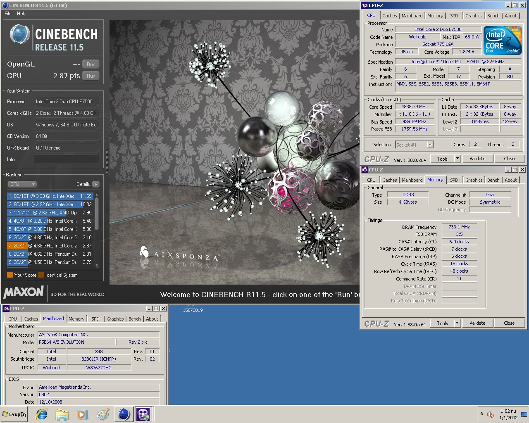
Task: Open Bench tab in top CPU-Z window
Action: tap(493, 16)
